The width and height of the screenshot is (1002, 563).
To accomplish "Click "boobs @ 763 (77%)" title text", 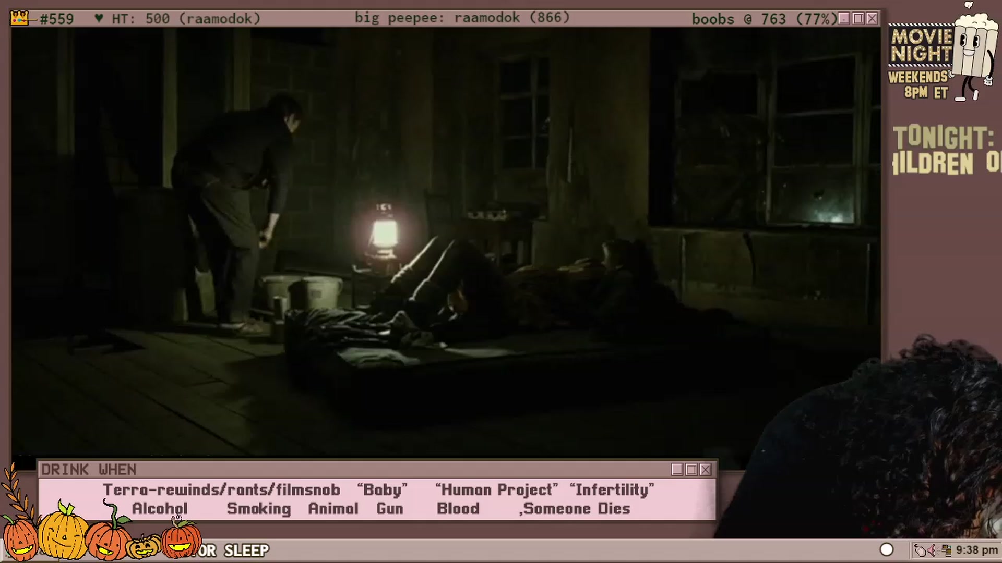I will [x=765, y=19].
